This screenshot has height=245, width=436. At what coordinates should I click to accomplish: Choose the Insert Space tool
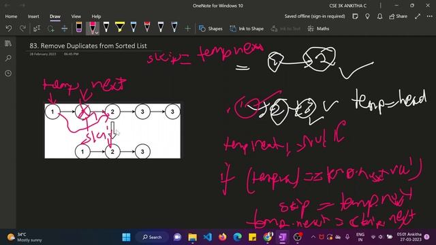coord(64,29)
